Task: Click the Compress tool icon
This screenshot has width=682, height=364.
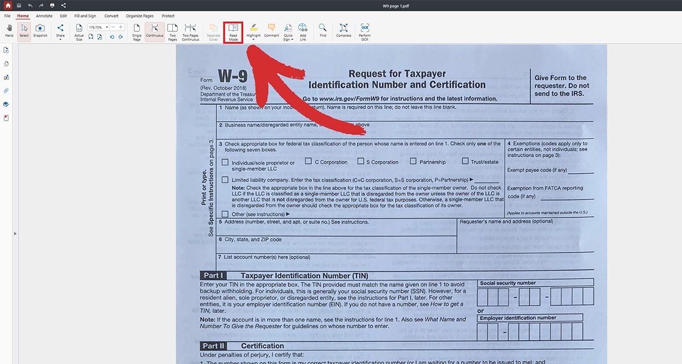Action: 343,30
